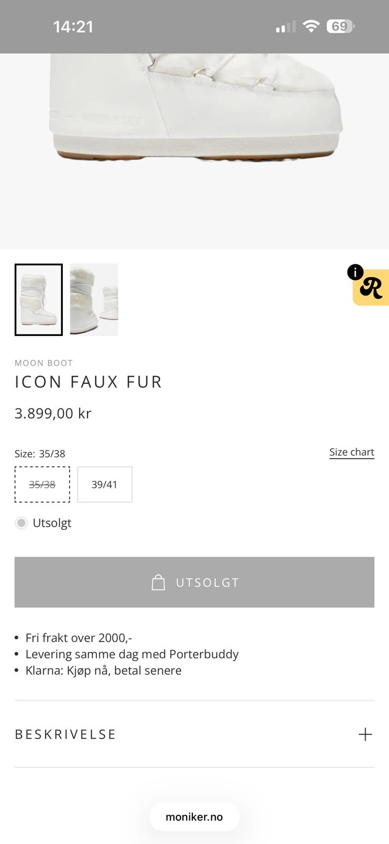Select the first boot thumbnail
The image size is (389, 844).
coord(38,300)
